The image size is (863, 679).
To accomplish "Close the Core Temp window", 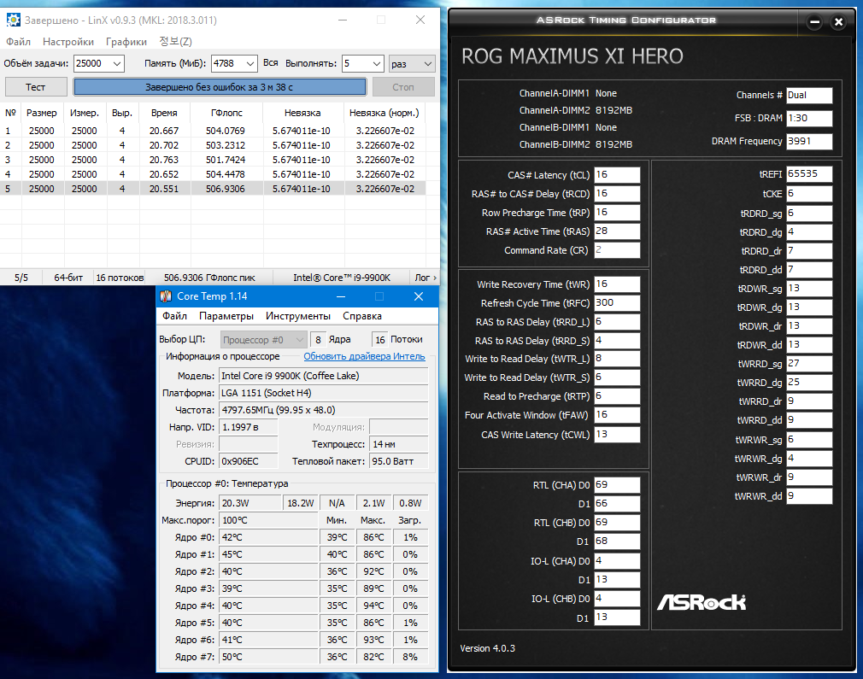I will (x=419, y=296).
